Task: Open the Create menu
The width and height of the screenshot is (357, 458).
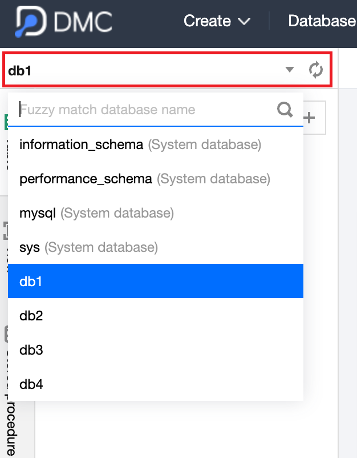Action: pos(209,22)
